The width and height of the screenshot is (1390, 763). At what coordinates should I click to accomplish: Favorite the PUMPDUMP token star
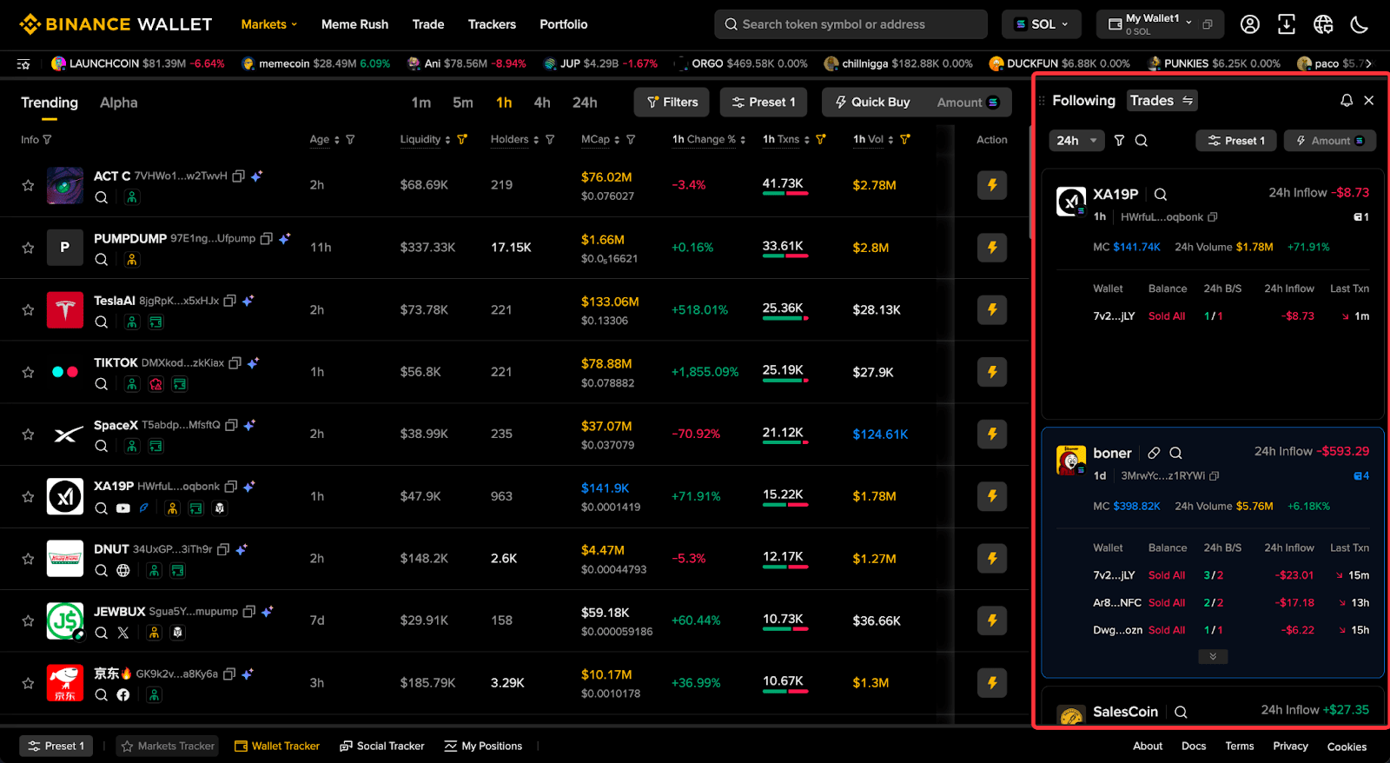pyautogui.click(x=28, y=248)
